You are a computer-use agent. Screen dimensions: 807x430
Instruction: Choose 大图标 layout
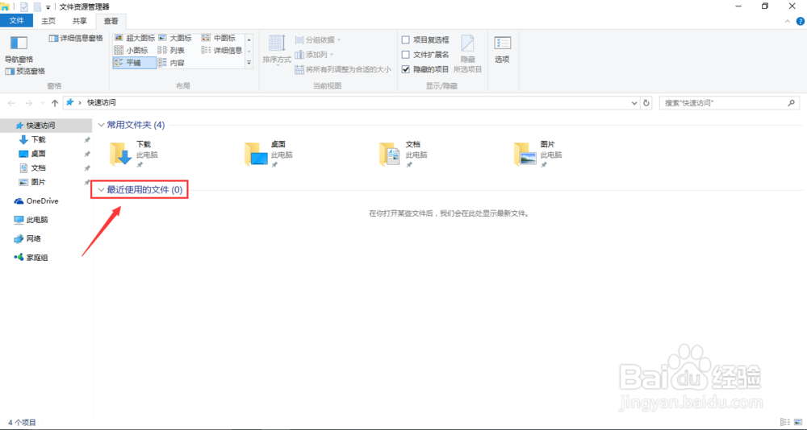coord(175,38)
